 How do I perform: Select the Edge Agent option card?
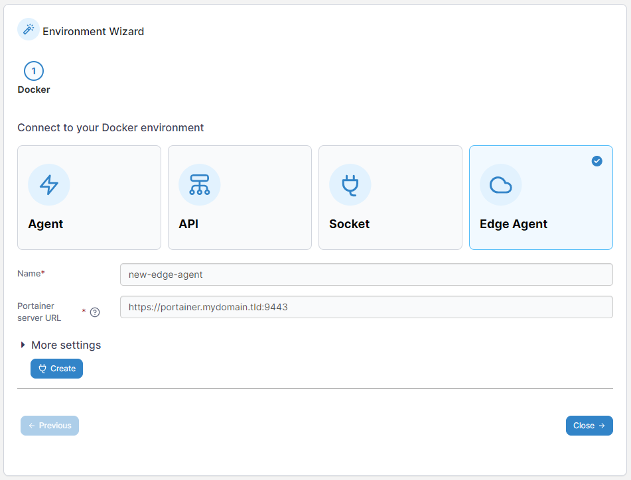coord(541,198)
